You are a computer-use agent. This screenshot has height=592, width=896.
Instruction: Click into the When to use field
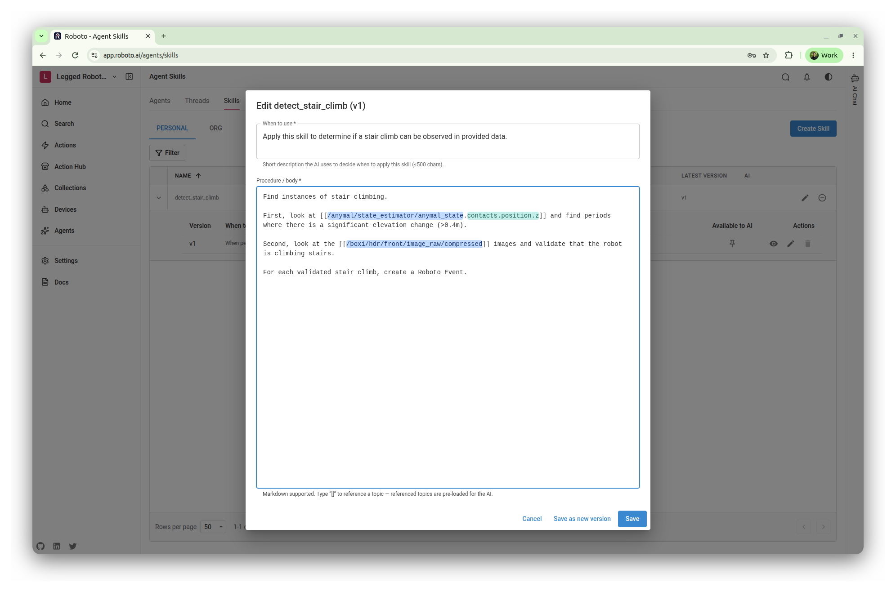448,141
